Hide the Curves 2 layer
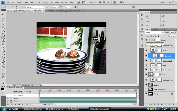 tap(146, 56)
